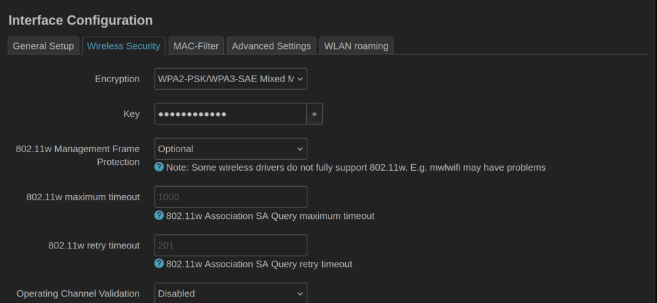Image resolution: width=657 pixels, height=303 pixels.
Task: Go to the Advanced Settings tab
Action: 271,46
